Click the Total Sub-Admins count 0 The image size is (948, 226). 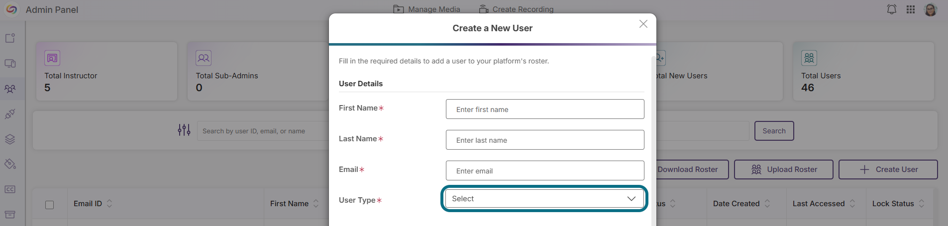tap(199, 88)
